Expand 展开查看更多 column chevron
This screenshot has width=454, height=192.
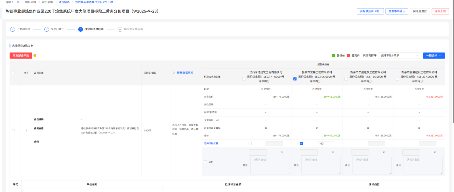pos(174,73)
